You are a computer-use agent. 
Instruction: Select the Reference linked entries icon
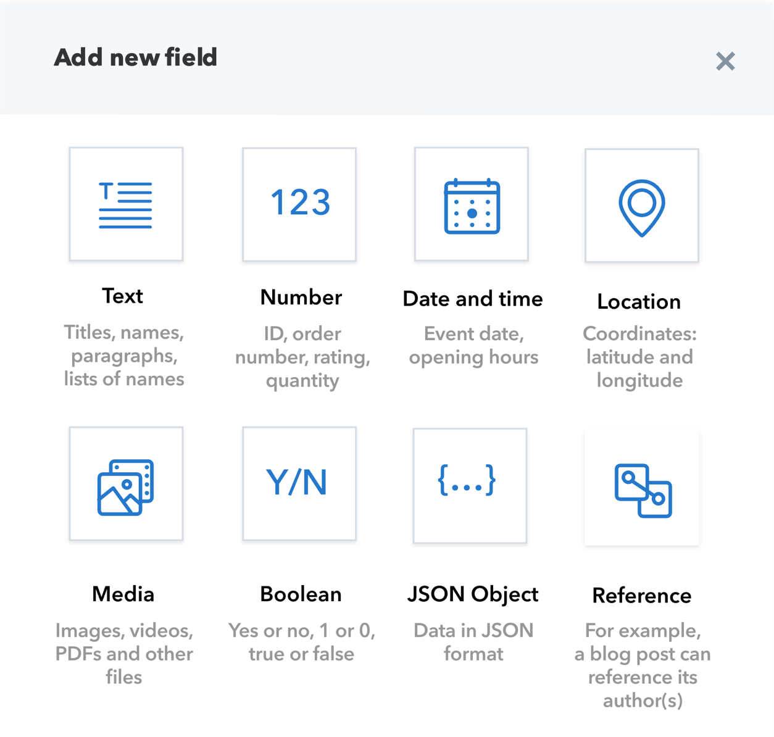pyautogui.click(x=642, y=488)
